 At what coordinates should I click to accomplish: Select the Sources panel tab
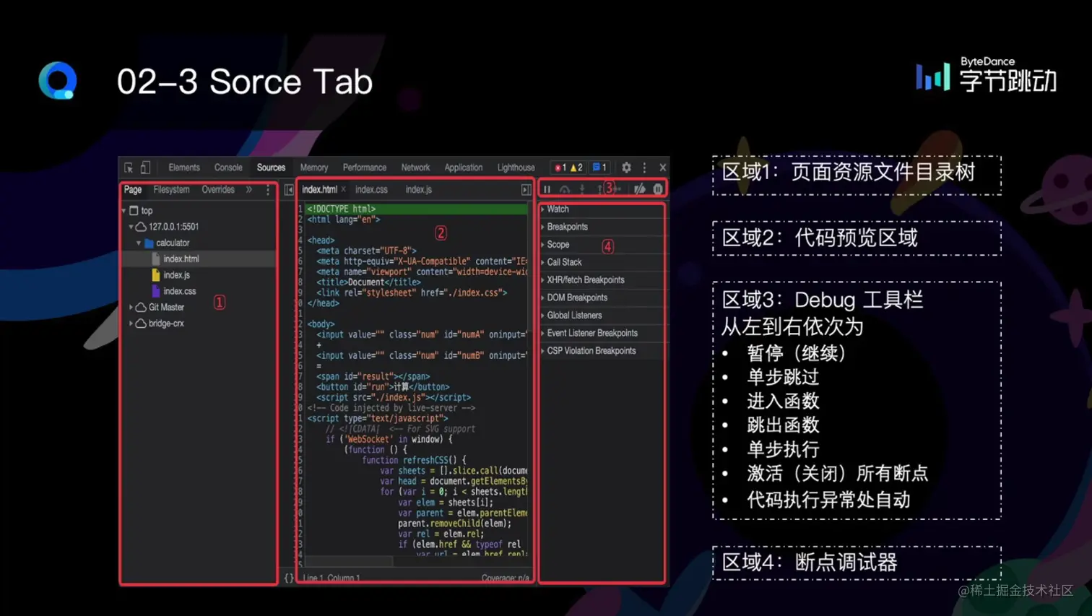[x=271, y=168]
